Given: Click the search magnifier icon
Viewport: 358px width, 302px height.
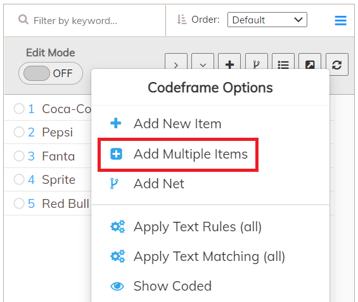Looking at the screenshot, I should click(x=23, y=20).
